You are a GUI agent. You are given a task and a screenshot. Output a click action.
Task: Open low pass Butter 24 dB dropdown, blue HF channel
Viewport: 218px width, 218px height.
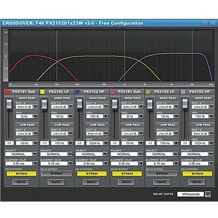pos(106,134)
